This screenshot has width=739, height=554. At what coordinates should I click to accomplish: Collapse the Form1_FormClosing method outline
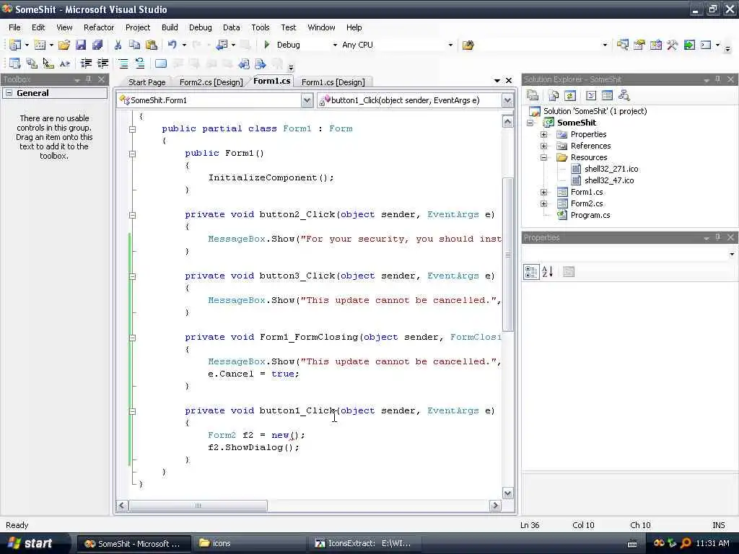(133, 338)
